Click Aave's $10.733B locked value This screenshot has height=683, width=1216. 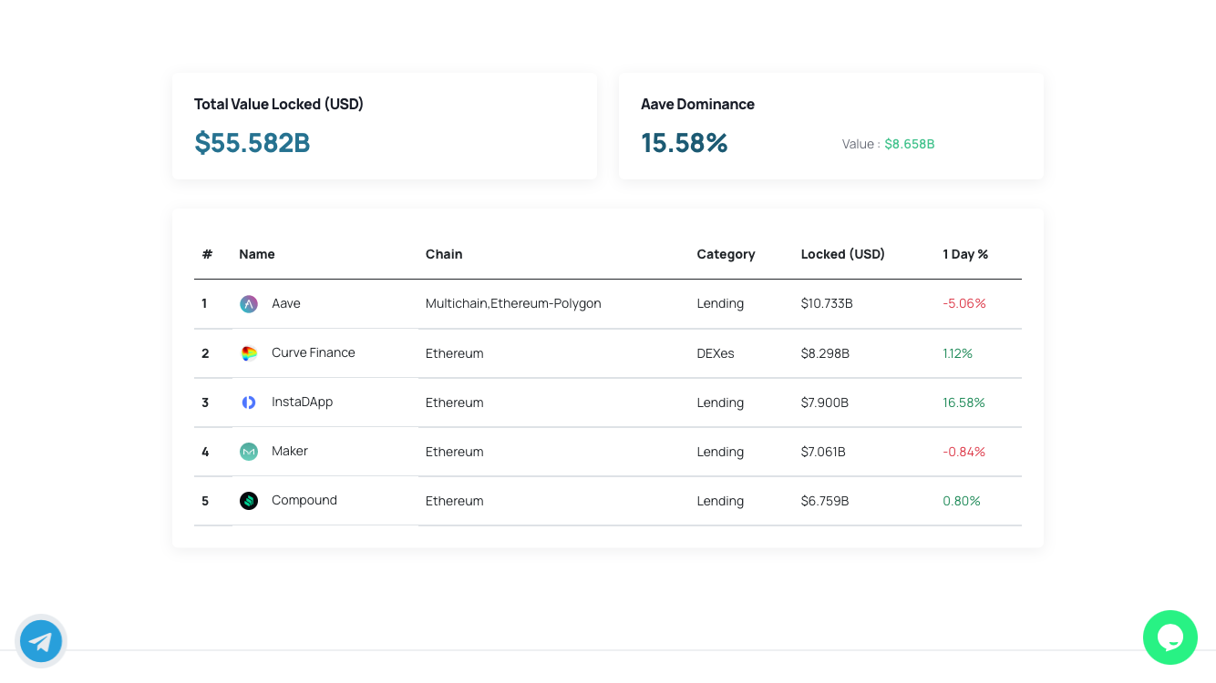click(827, 303)
